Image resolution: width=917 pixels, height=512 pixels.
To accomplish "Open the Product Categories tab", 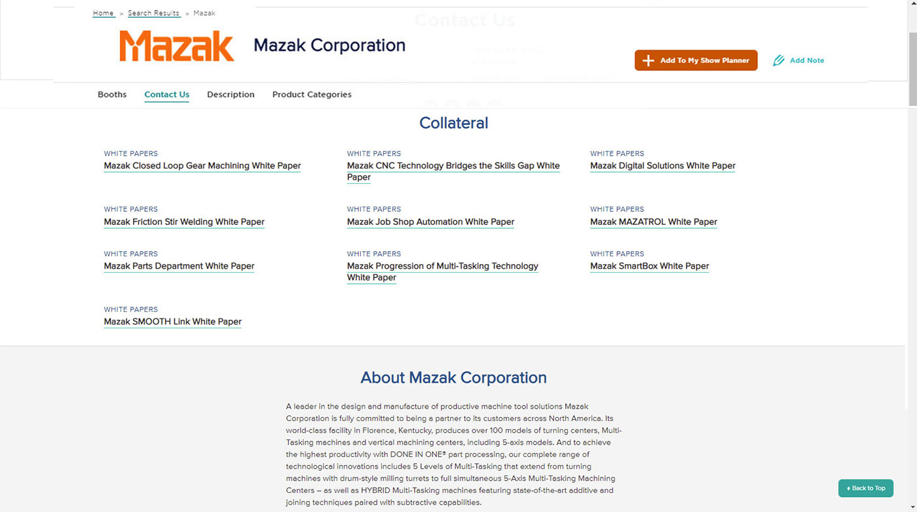I will click(x=312, y=94).
